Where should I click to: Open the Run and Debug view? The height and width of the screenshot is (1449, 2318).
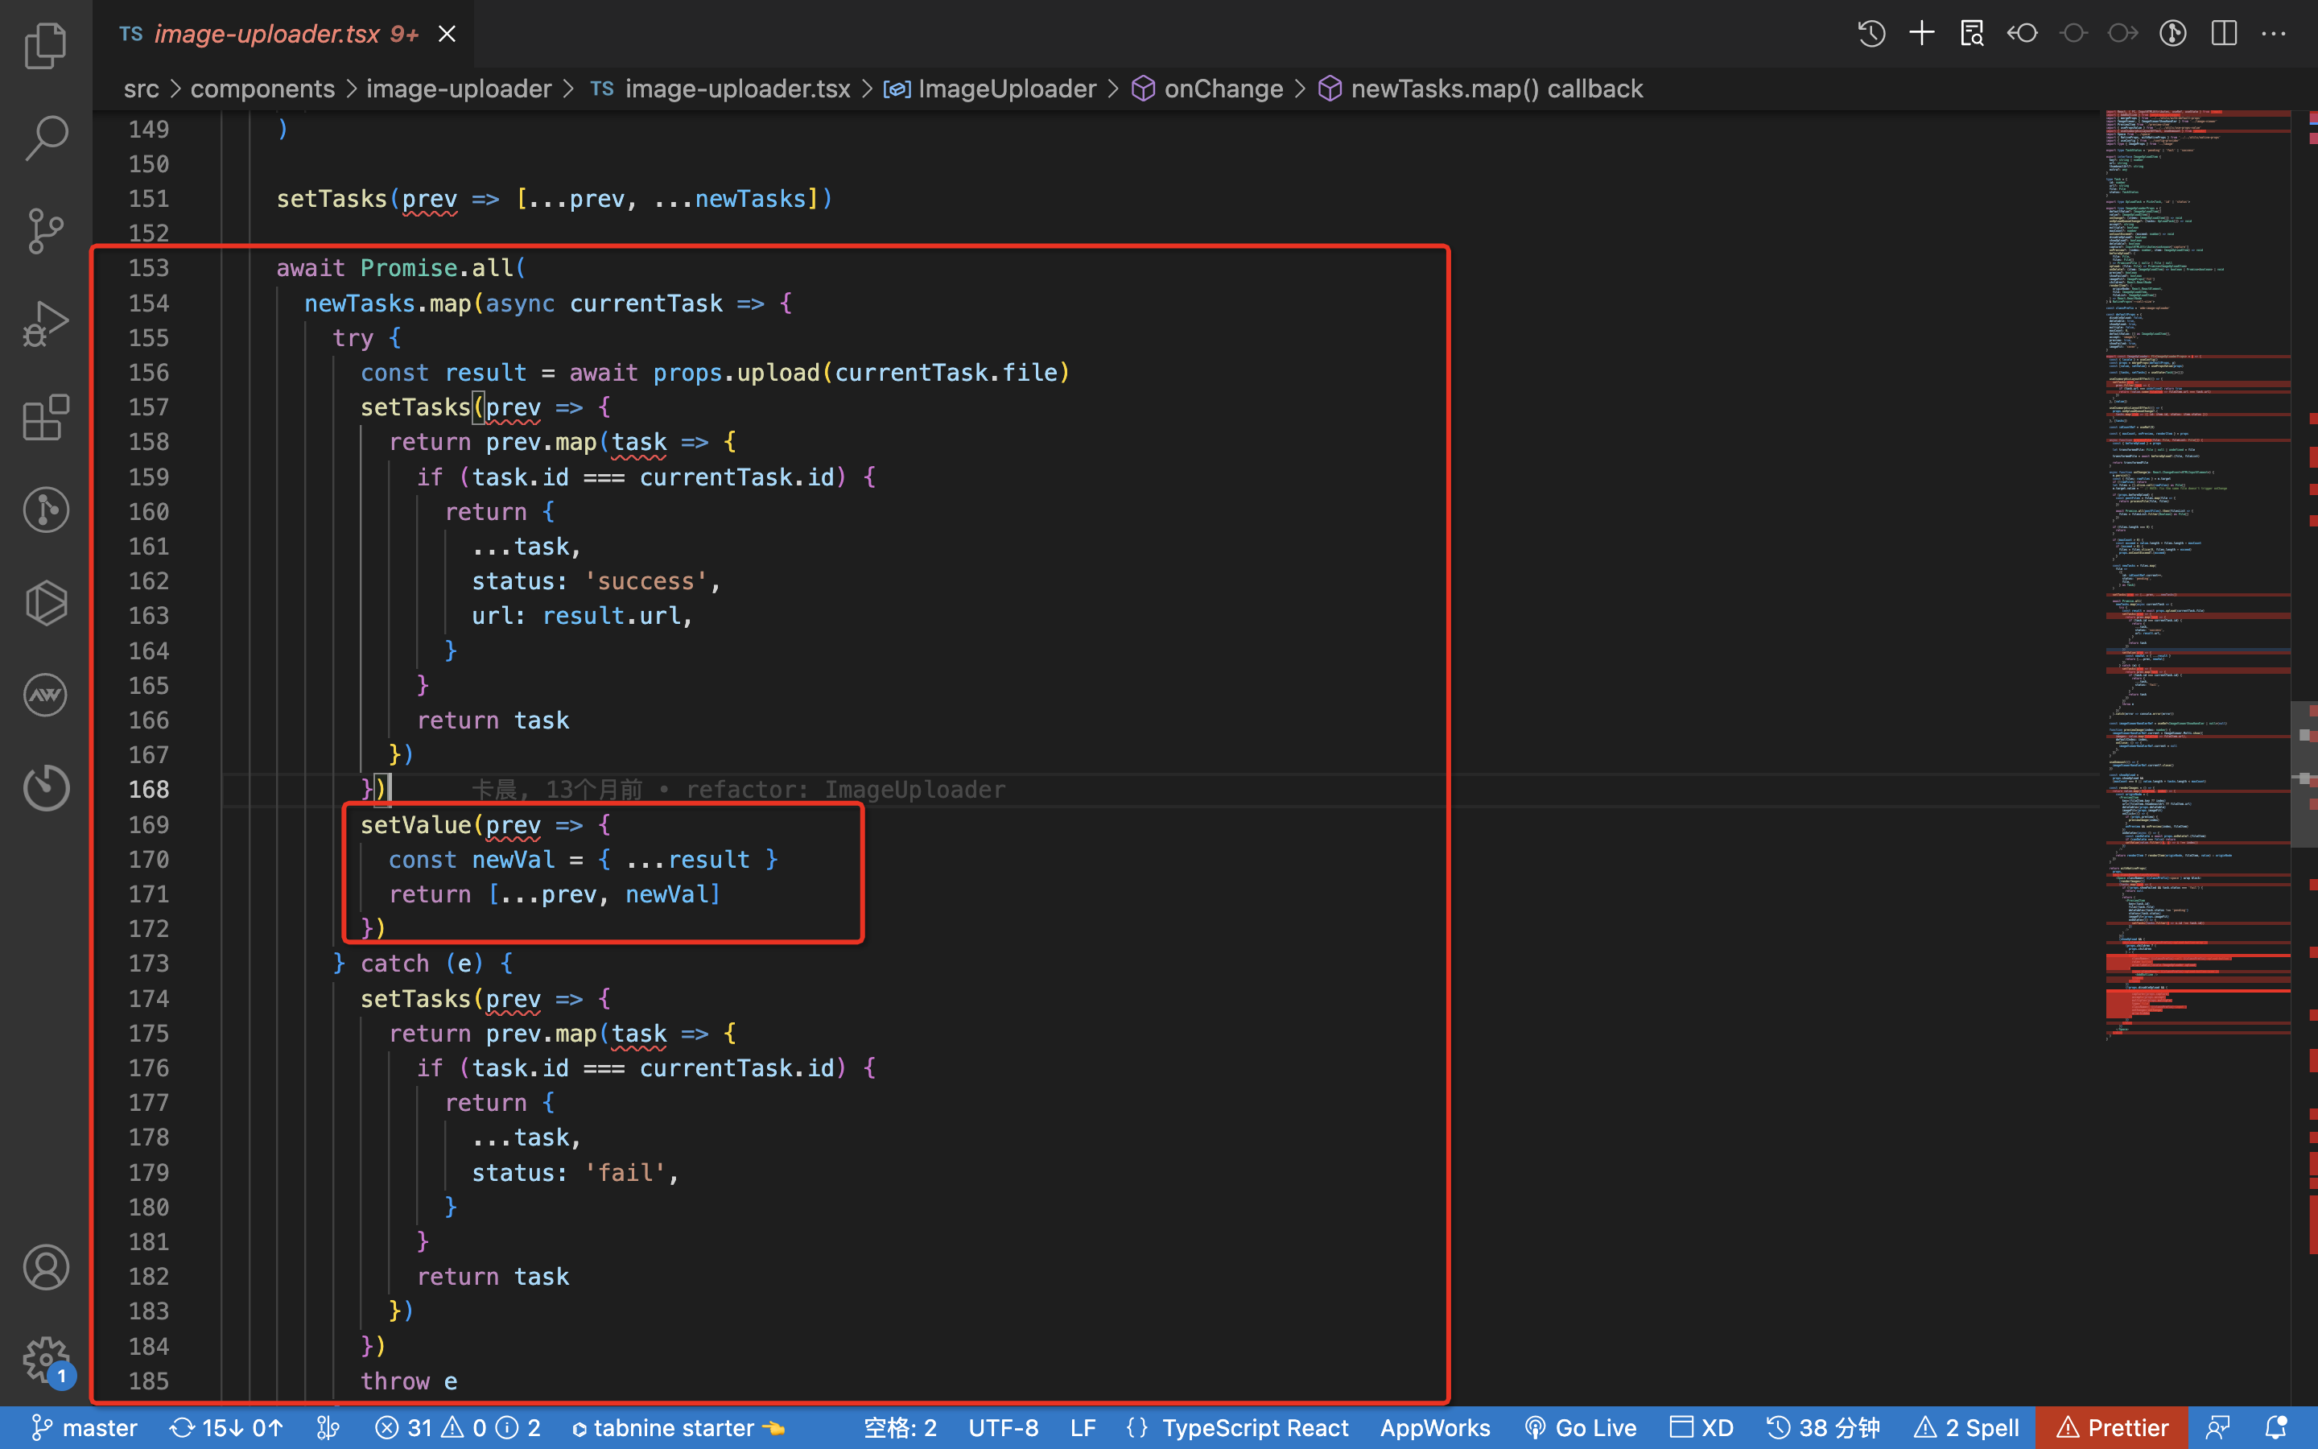(x=46, y=324)
